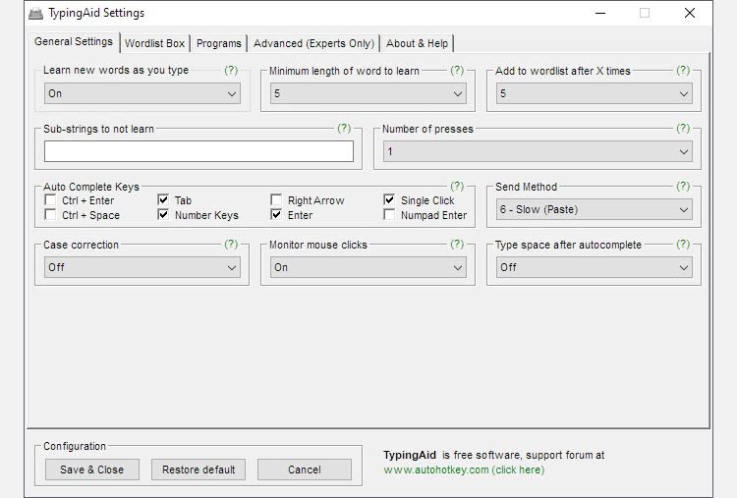The width and height of the screenshot is (737, 498).
Task: Open the Advanced (Experts Only) tab
Action: tap(313, 43)
